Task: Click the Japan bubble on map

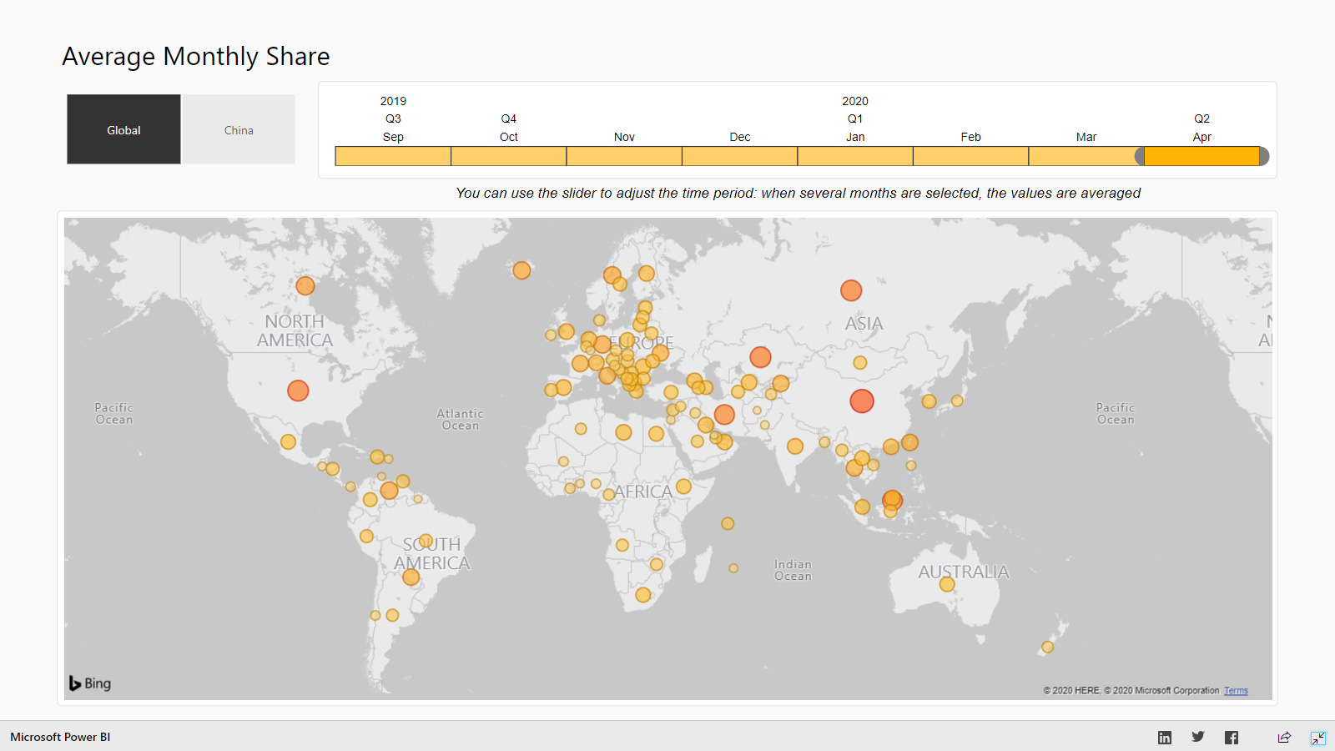Action: [957, 401]
